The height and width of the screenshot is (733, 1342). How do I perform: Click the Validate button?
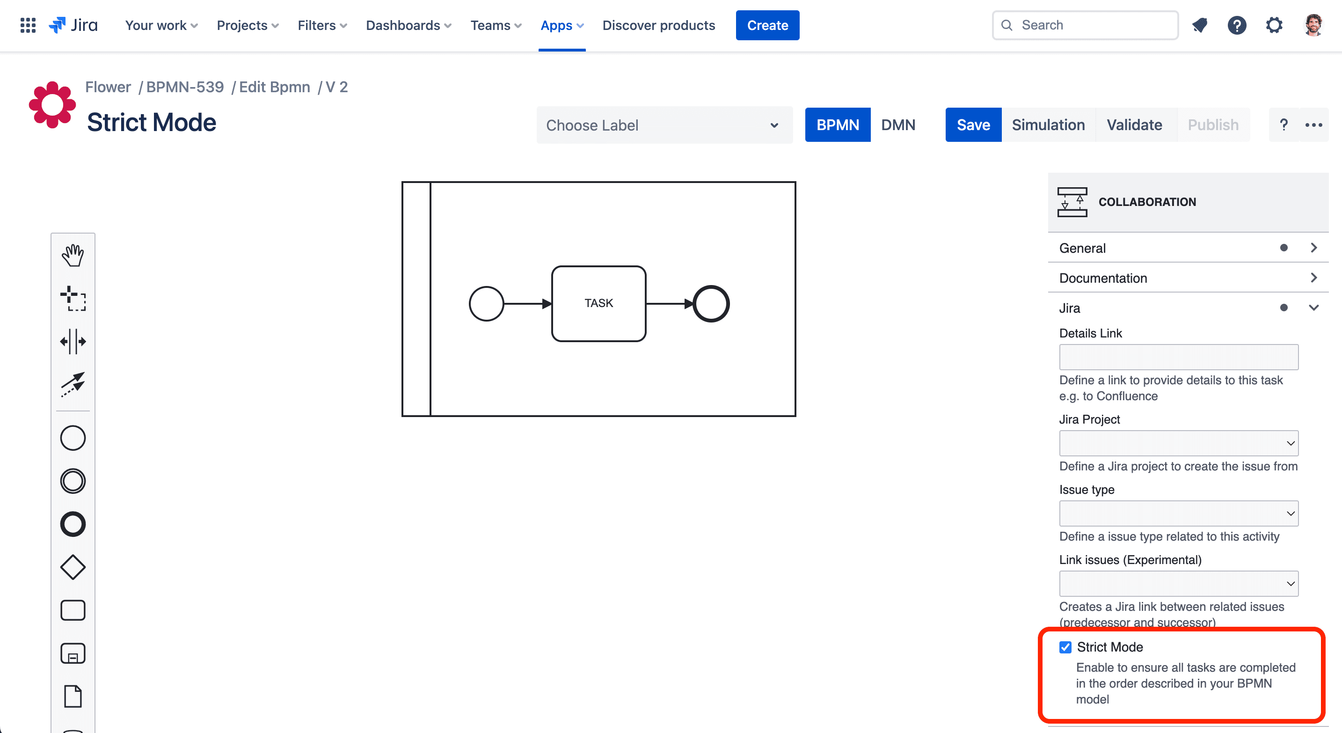tap(1135, 125)
